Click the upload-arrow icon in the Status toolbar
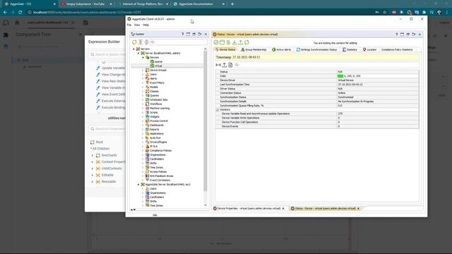This screenshot has height=254, width=452. [x=240, y=42]
